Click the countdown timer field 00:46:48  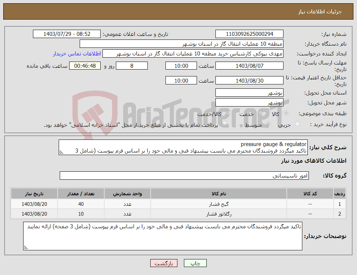click(85, 66)
